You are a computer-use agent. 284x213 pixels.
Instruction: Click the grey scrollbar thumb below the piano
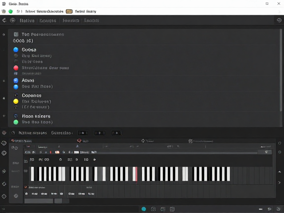click(x=39, y=201)
